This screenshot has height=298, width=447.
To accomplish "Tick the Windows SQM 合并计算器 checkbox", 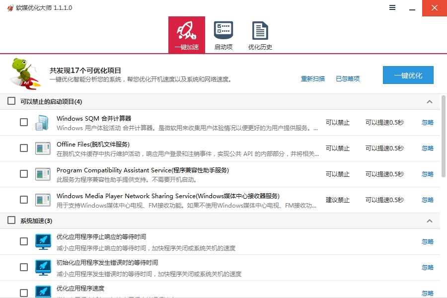I will pos(24,122).
